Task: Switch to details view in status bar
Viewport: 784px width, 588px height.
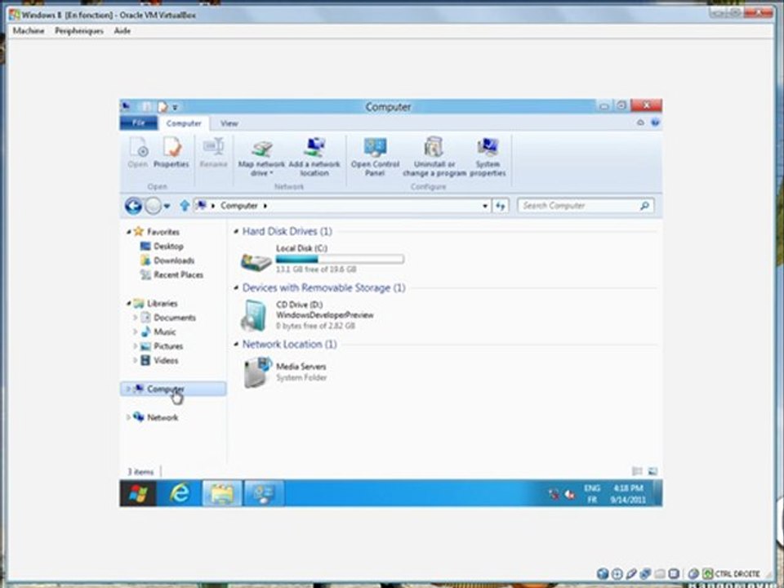Action: pos(637,471)
